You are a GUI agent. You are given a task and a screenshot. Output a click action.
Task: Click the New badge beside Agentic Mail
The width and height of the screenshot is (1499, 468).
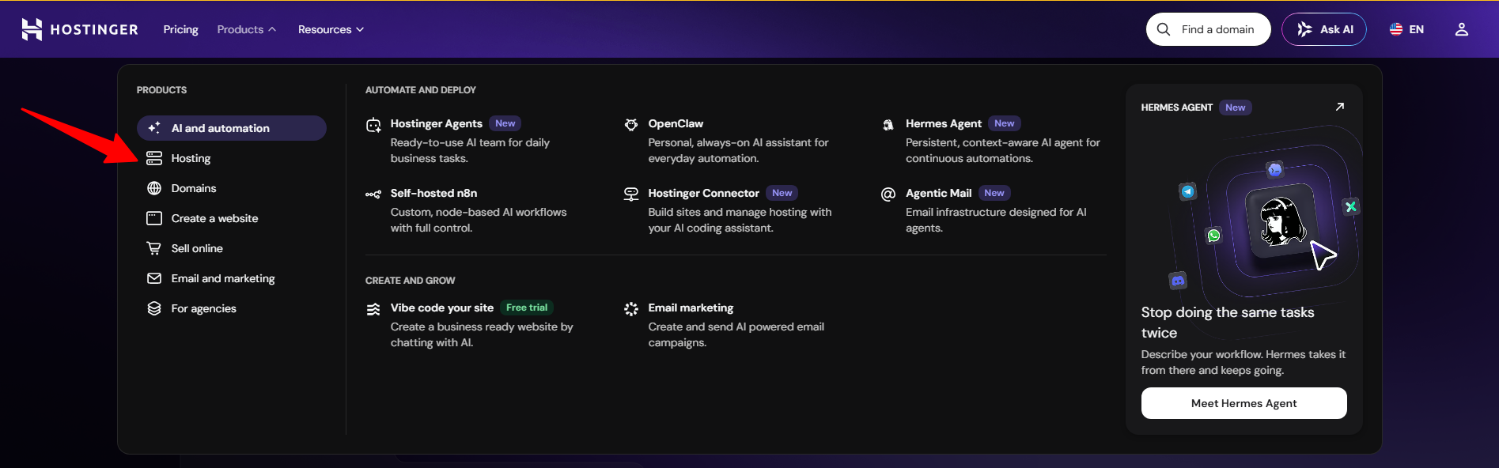pyautogui.click(x=994, y=193)
